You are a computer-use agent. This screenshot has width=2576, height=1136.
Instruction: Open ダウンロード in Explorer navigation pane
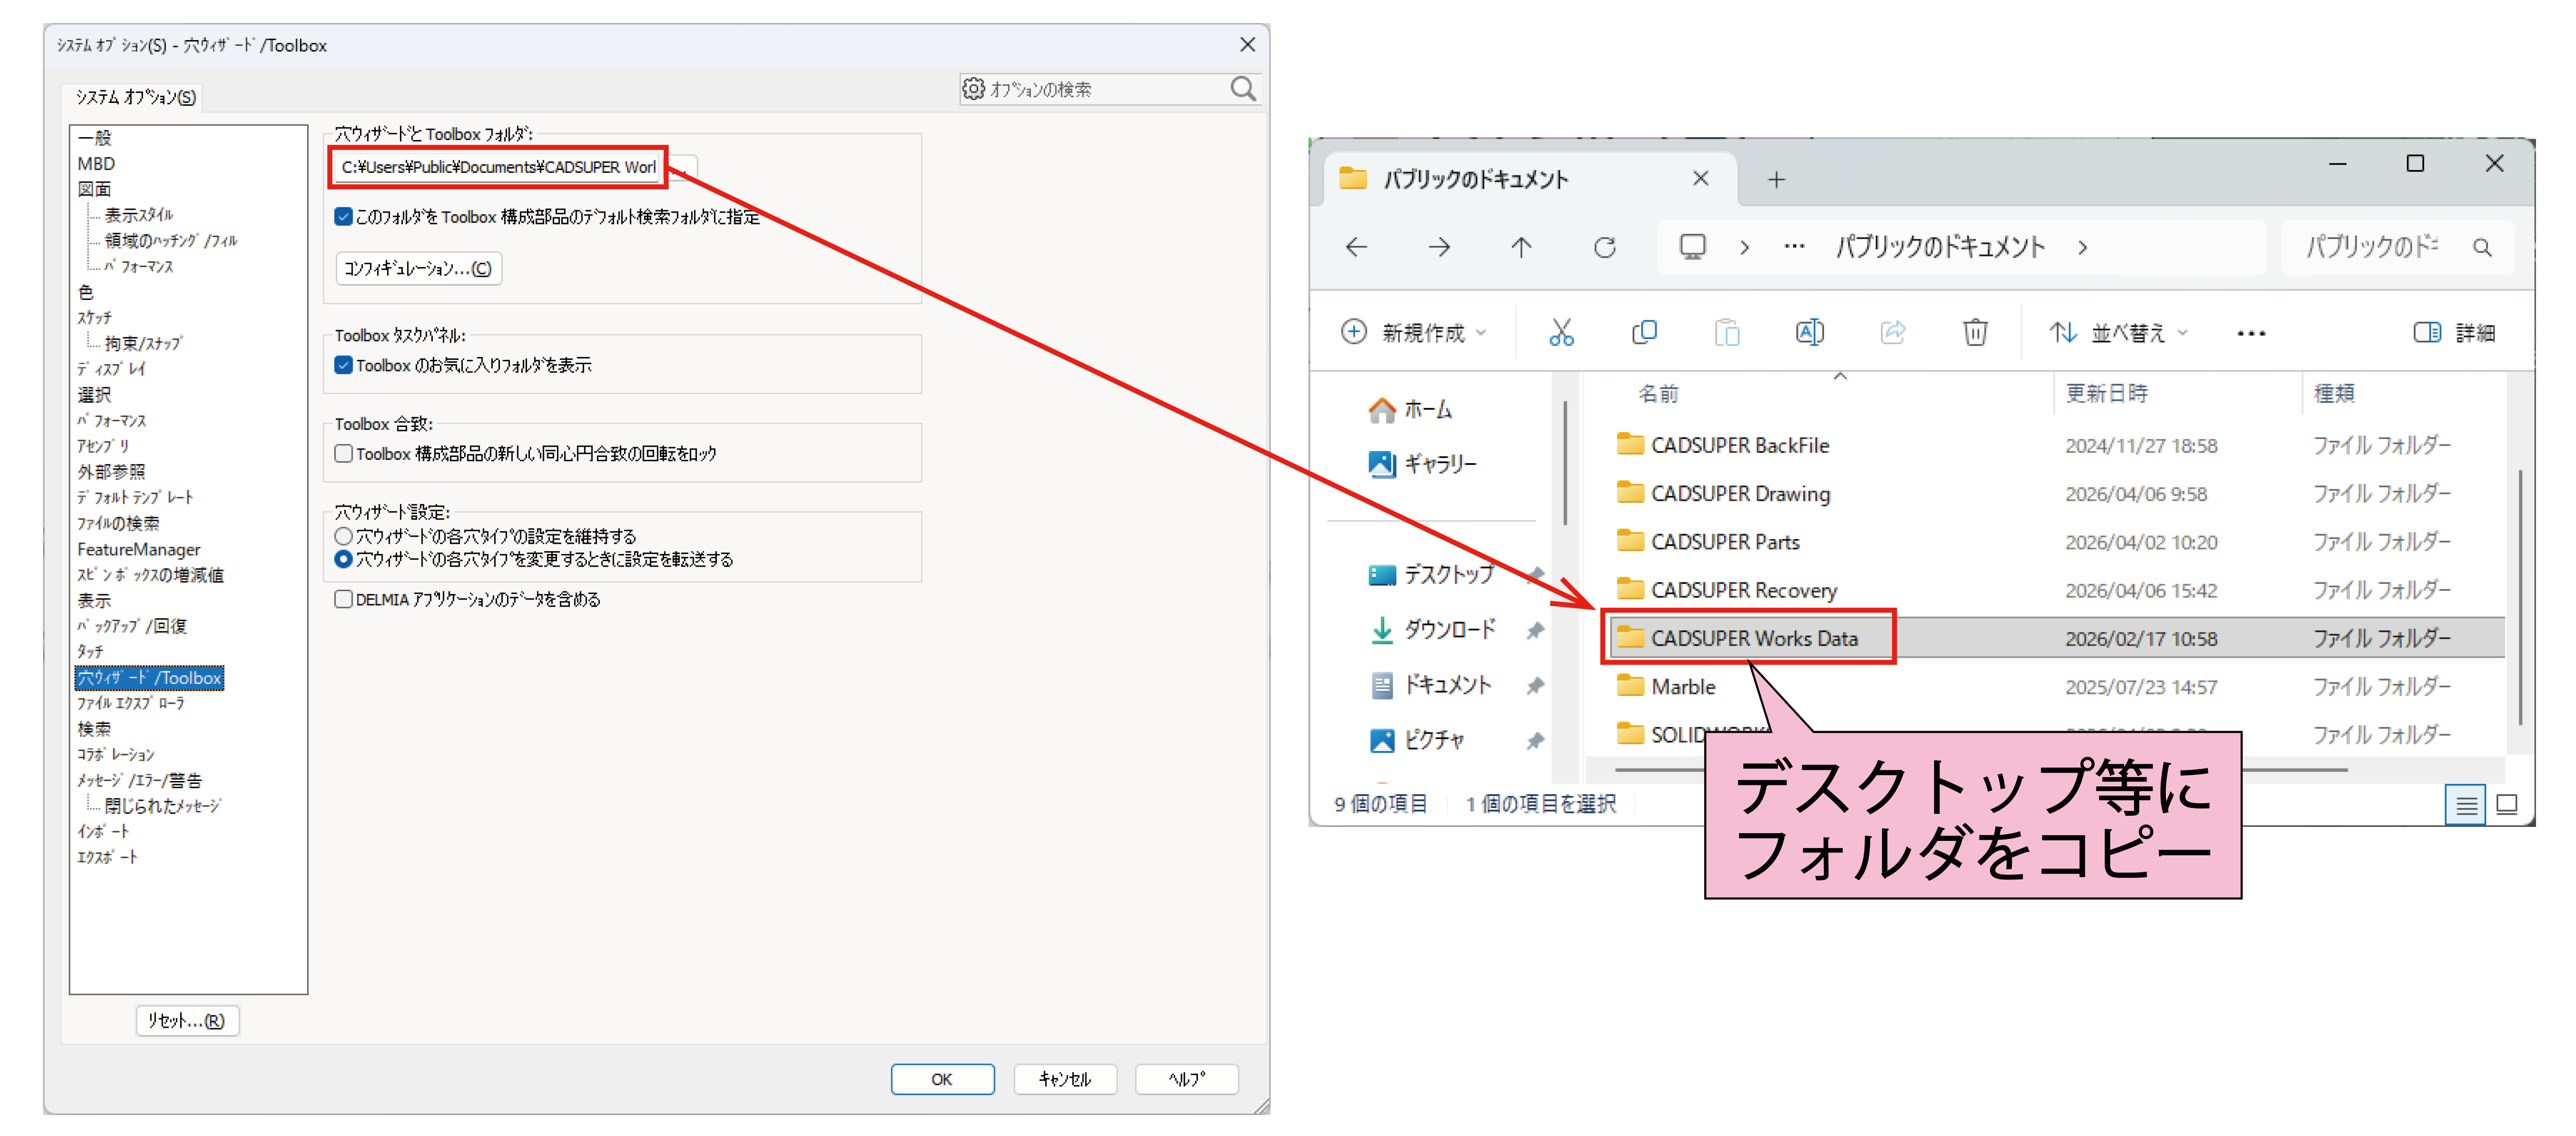tap(1432, 629)
